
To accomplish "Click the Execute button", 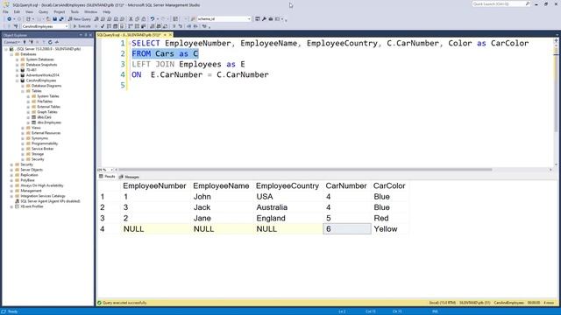I will point(82,26).
